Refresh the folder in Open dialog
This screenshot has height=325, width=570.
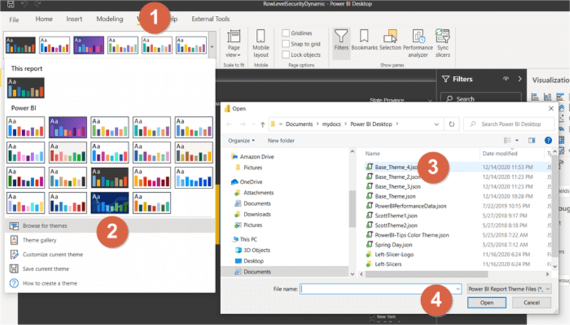coord(452,124)
